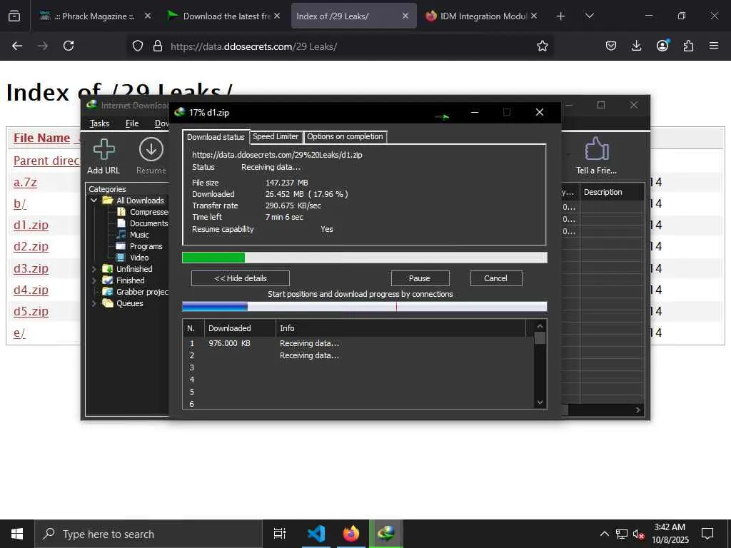The width and height of the screenshot is (731, 548).
Task: Go back to previous page
Action: [x=17, y=46]
